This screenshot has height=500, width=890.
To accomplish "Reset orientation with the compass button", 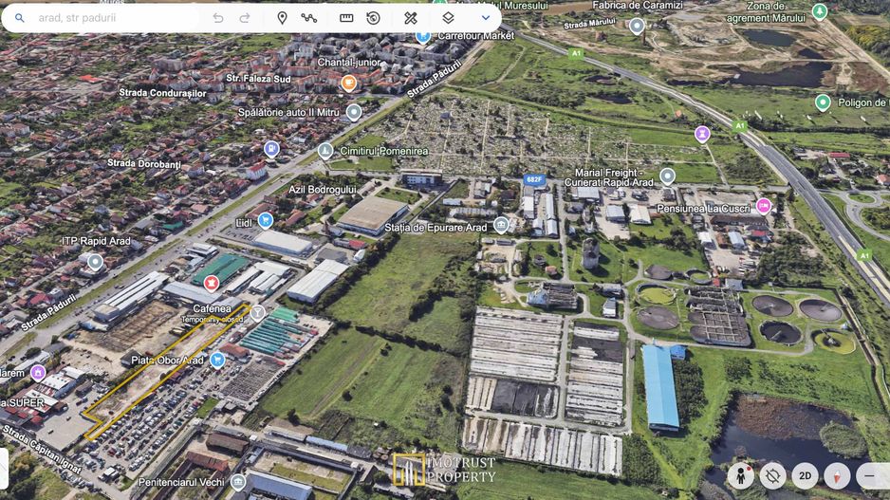I will pyautogui.click(x=837, y=475).
